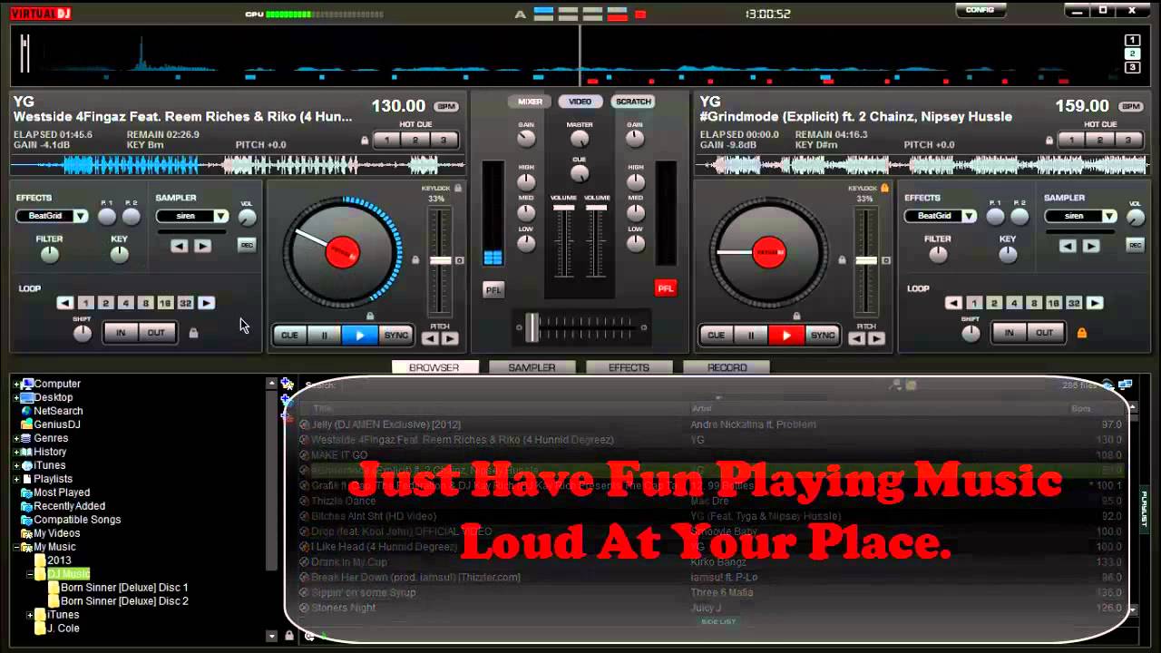Click the left deck FILTER knob
Viewport: 1161px width, 653px height.
[x=49, y=255]
